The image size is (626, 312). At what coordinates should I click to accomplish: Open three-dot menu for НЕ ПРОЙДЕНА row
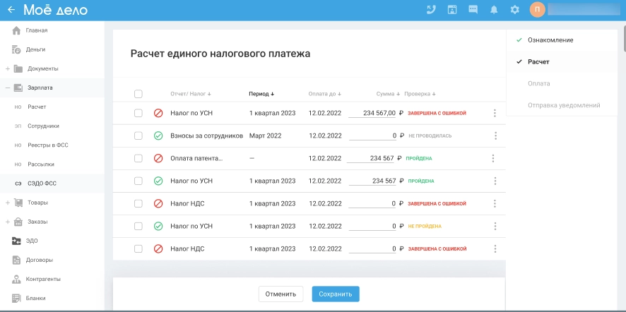point(495,226)
